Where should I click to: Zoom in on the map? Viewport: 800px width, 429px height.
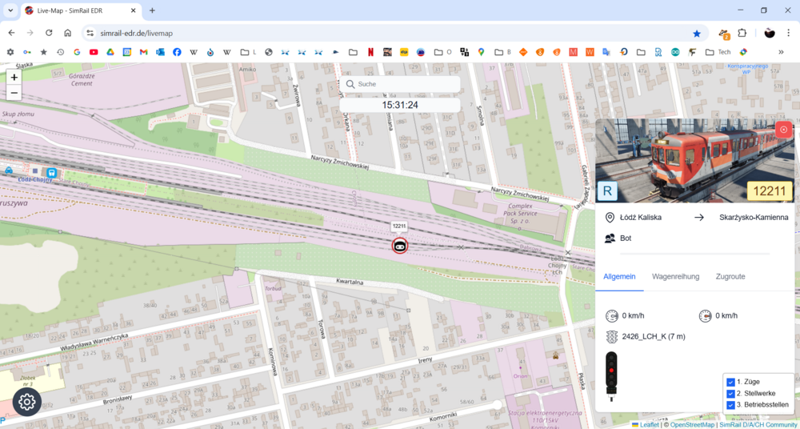coord(14,78)
